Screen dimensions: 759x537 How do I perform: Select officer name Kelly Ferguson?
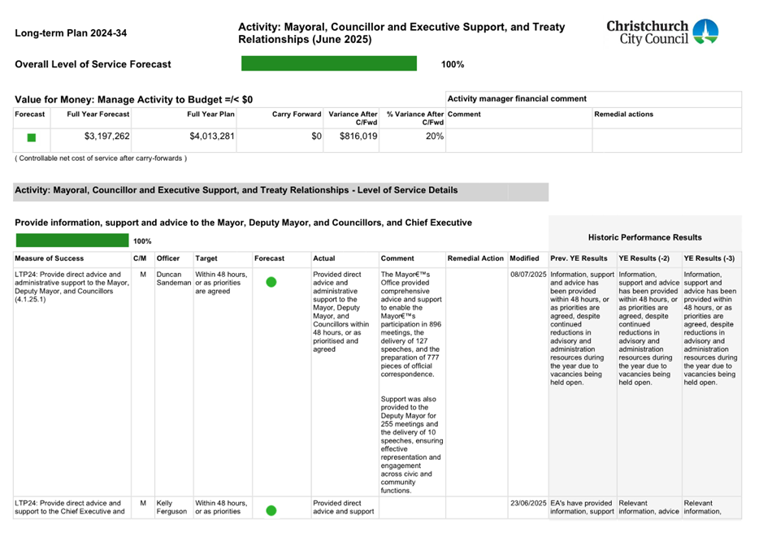pos(170,508)
